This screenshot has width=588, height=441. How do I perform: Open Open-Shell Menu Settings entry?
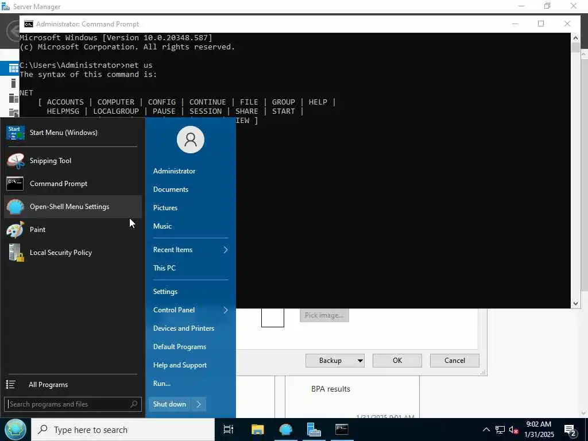(73, 207)
